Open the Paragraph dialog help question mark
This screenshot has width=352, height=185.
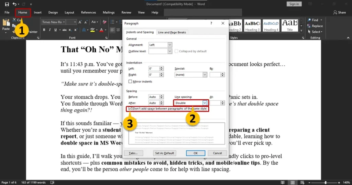(x=211, y=23)
